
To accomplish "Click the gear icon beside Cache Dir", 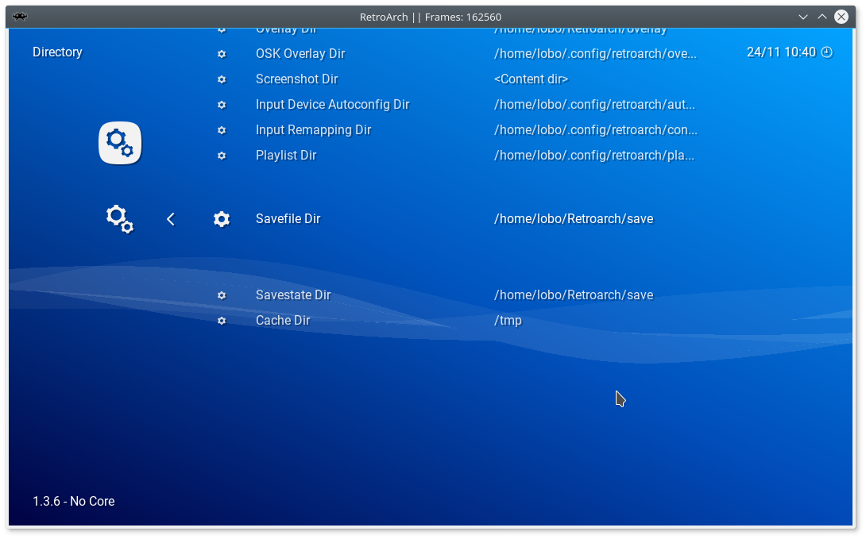I will pos(222,321).
